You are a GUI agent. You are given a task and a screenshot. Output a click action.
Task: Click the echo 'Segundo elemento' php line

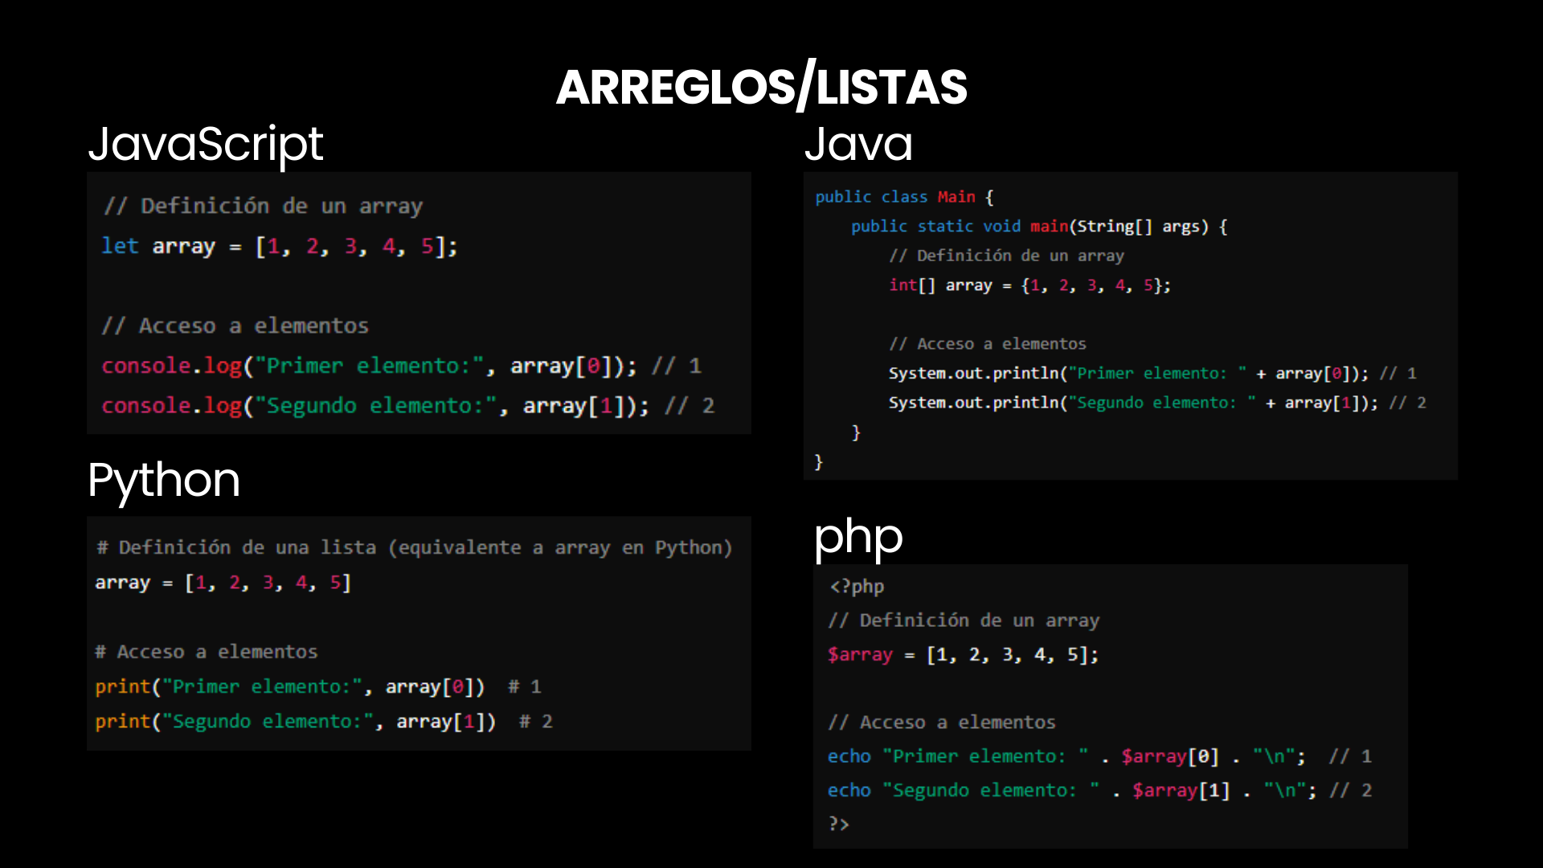click(1099, 791)
